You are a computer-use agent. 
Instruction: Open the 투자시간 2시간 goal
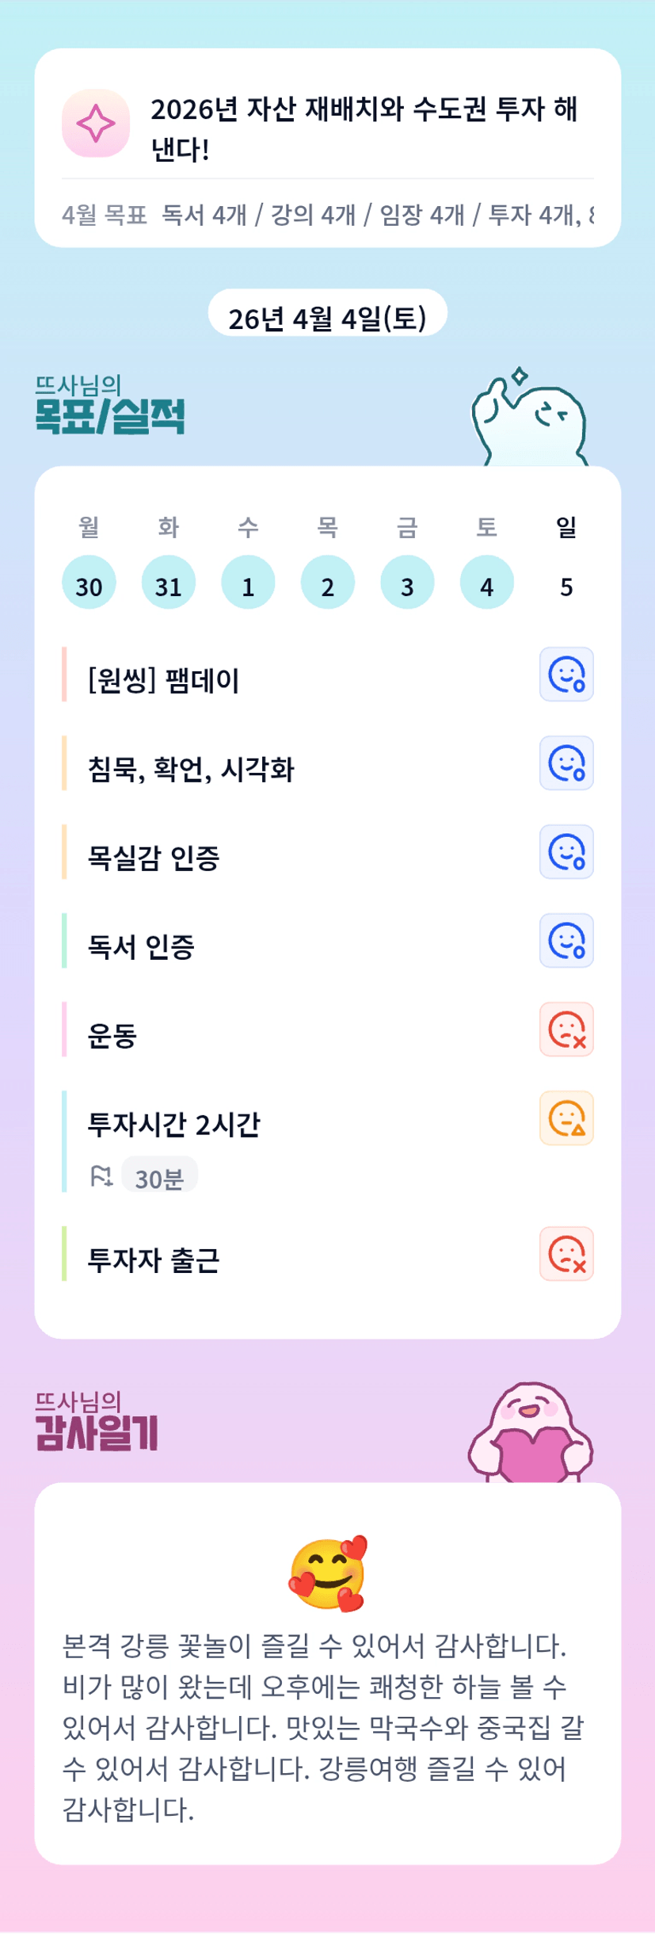(174, 1124)
